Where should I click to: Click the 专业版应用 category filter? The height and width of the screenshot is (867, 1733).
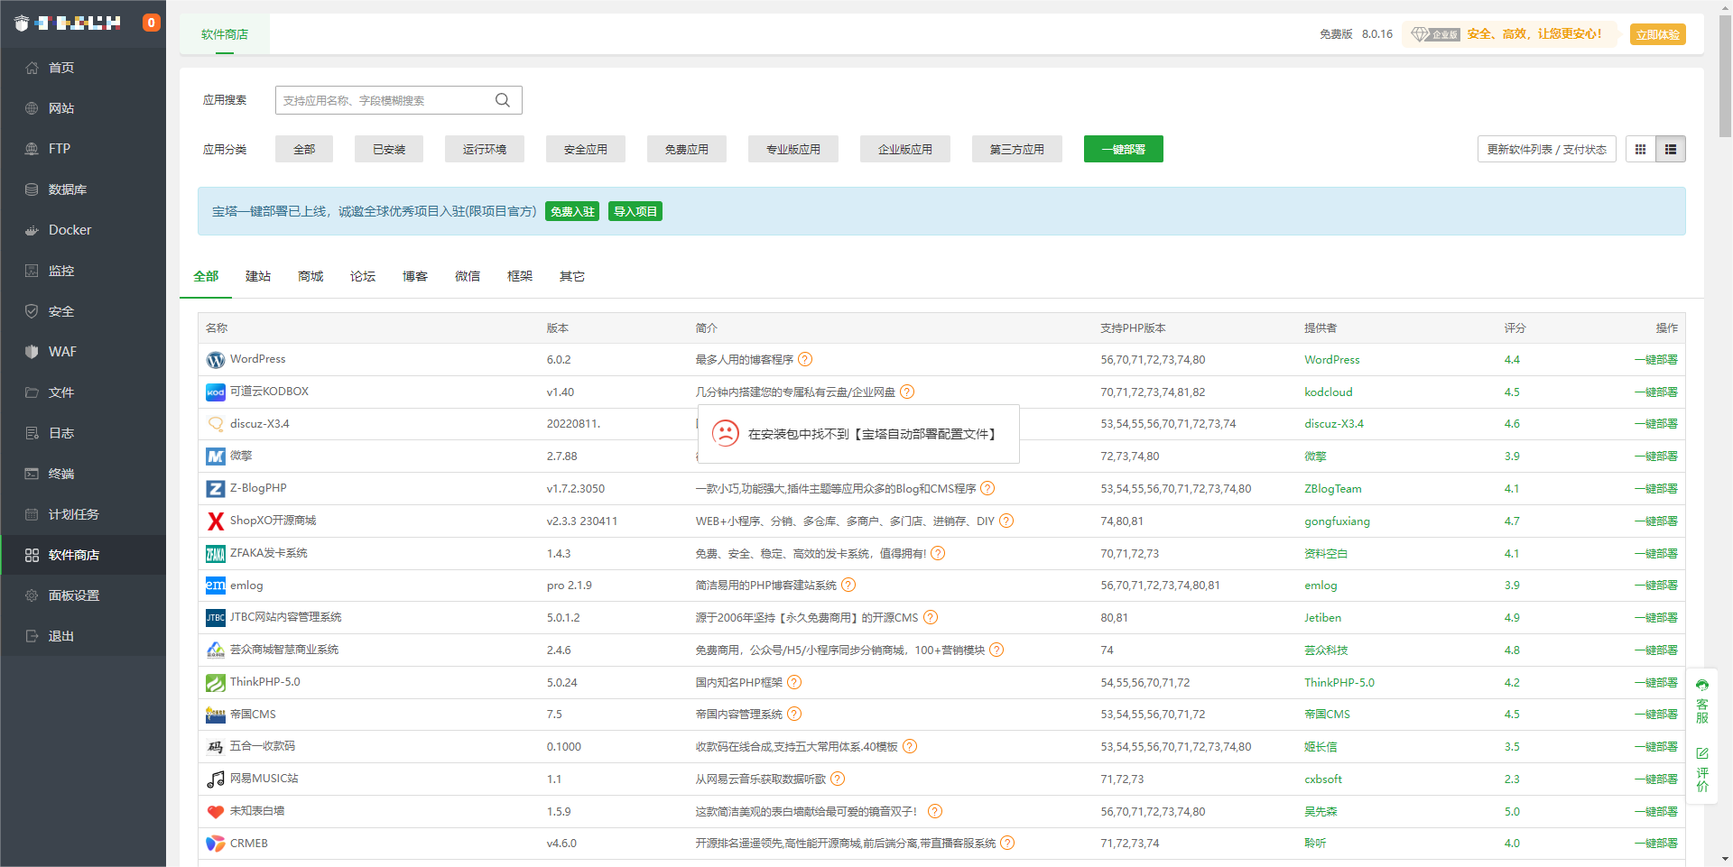793,149
